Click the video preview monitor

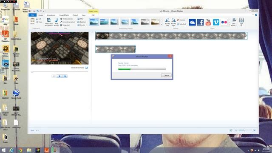(x=59, y=48)
